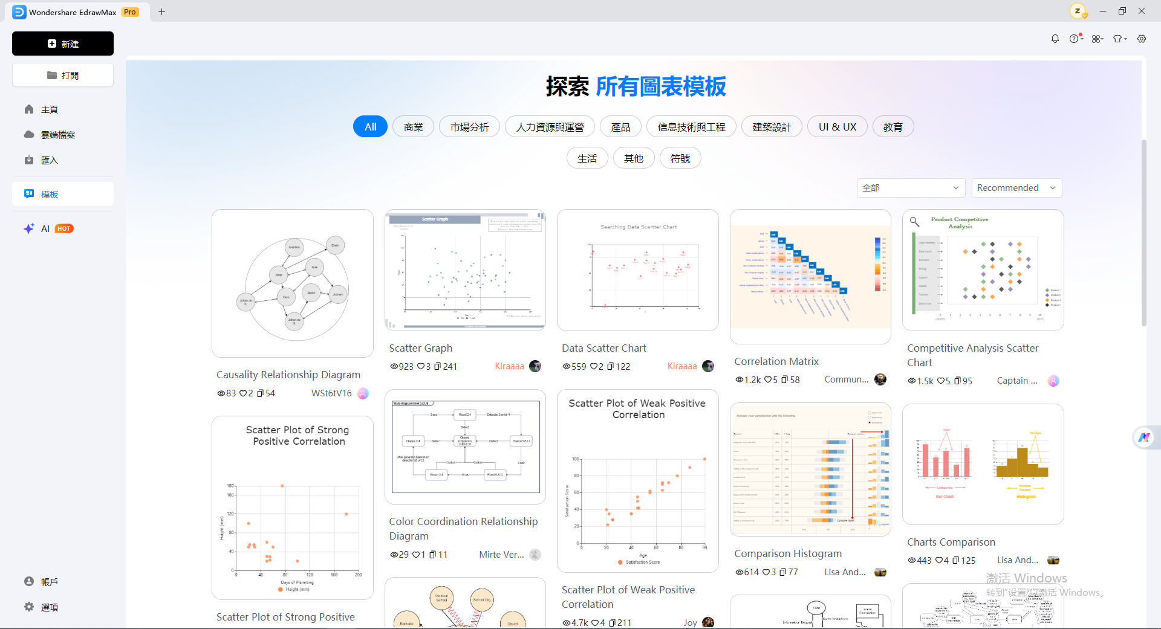Select the UI & UX category tab
Screen dimensions: 1161x629
click(837, 127)
